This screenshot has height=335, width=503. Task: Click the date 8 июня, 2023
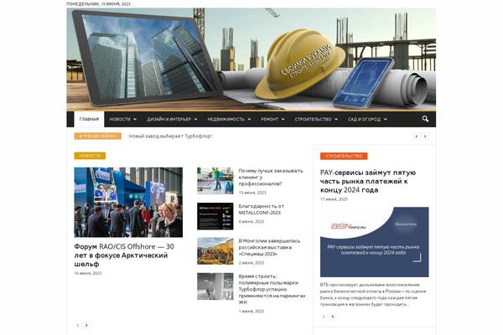[251, 221]
